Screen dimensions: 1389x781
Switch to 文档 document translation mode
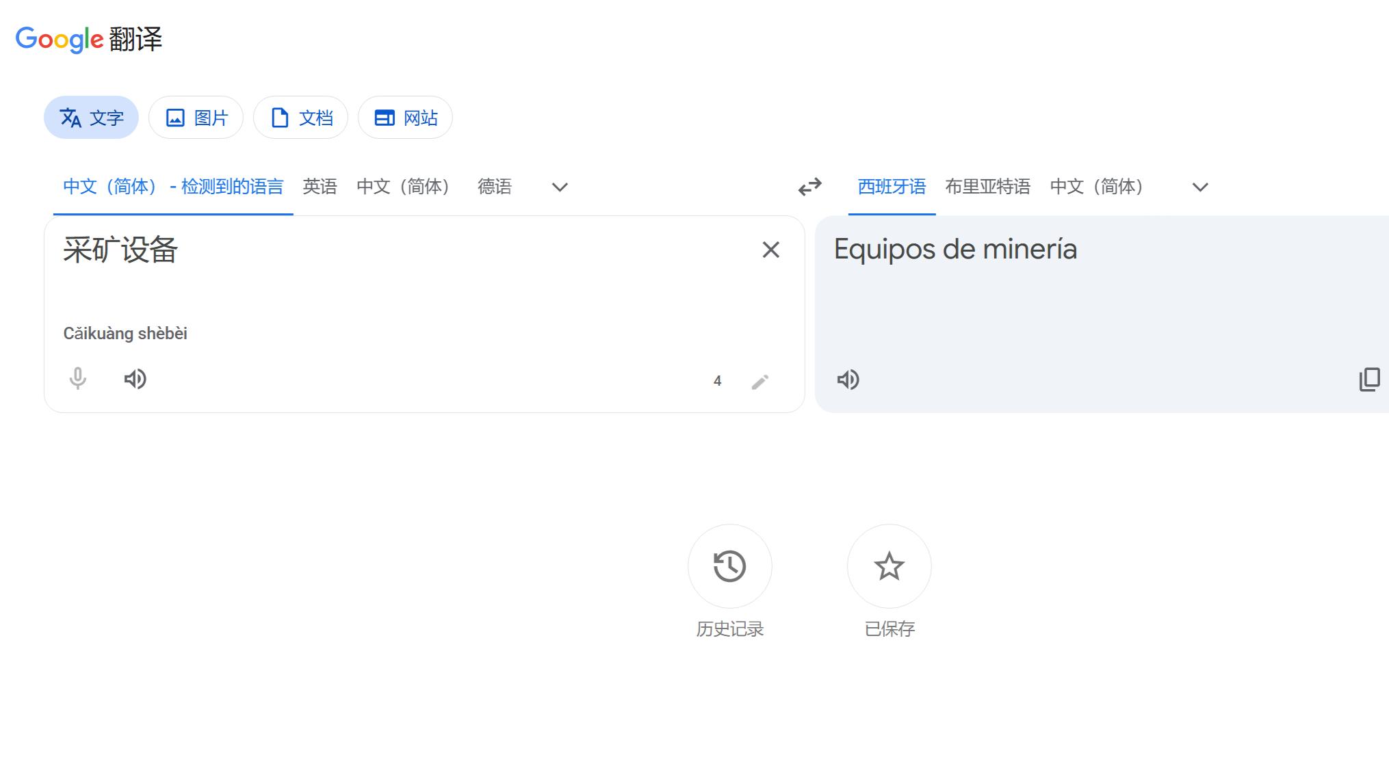[300, 118]
